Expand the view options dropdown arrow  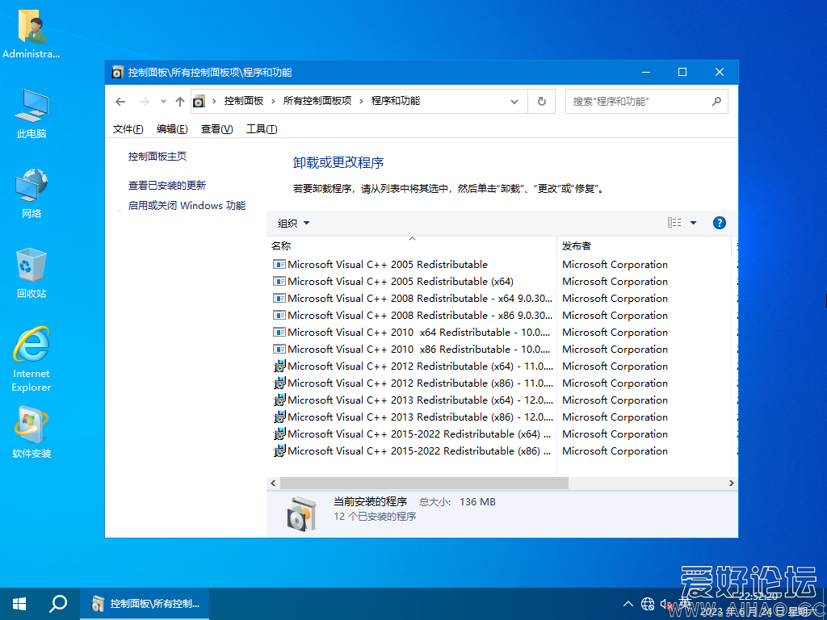point(693,223)
